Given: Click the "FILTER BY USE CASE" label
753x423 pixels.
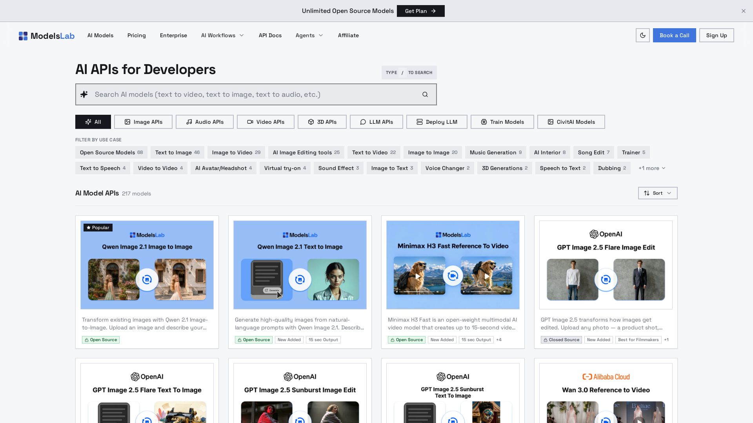Looking at the screenshot, I should point(98,140).
